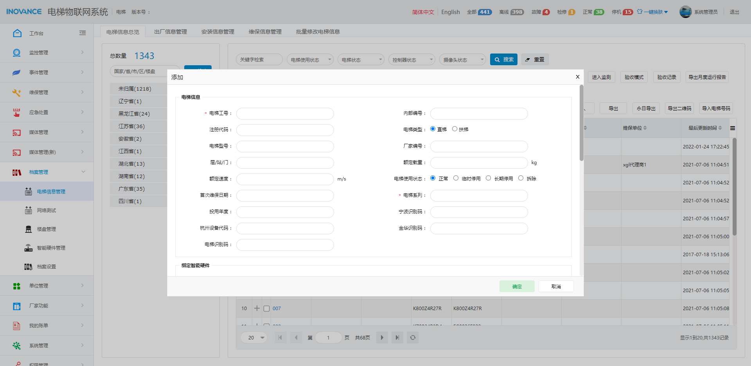This screenshot has width=751, height=366.
Task: Click the emergency handling SOS icon
Action: click(16, 112)
